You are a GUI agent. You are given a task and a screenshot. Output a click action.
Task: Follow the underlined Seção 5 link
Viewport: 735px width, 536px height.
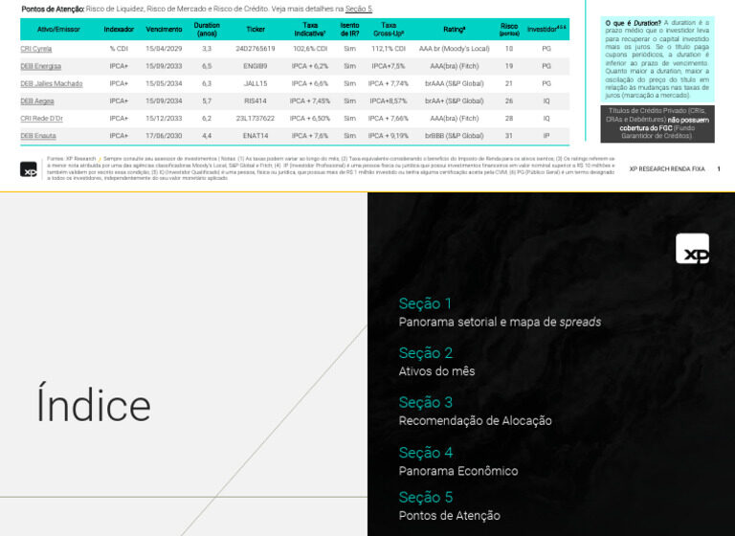359,9
